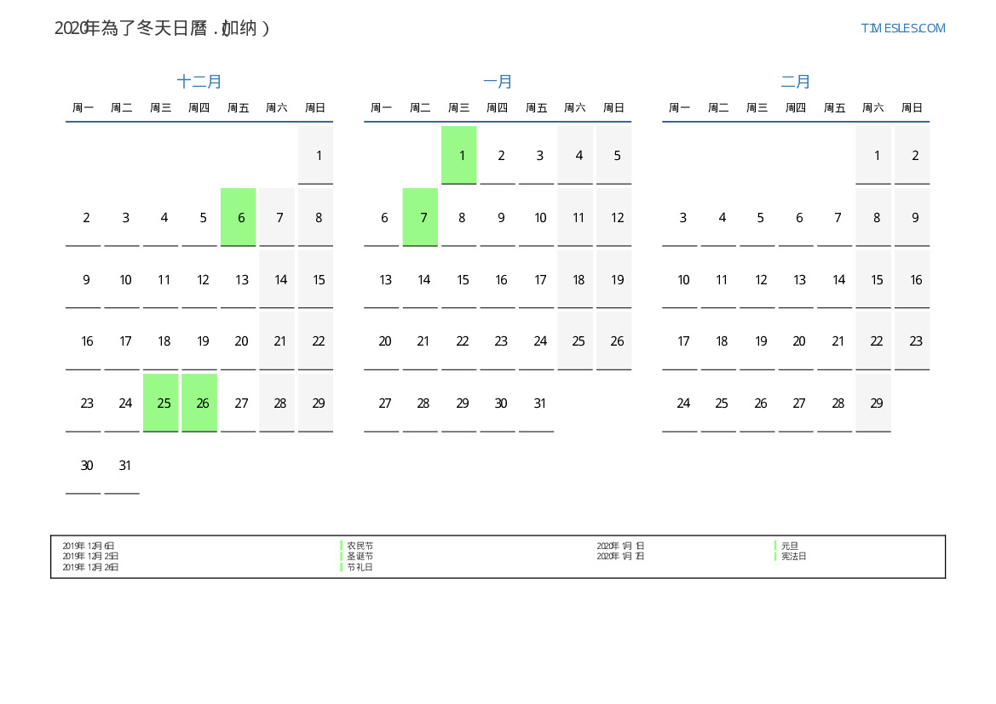This screenshot has width=996, height=704.
Task: Select December 20 in 十二月
Action: (x=239, y=341)
